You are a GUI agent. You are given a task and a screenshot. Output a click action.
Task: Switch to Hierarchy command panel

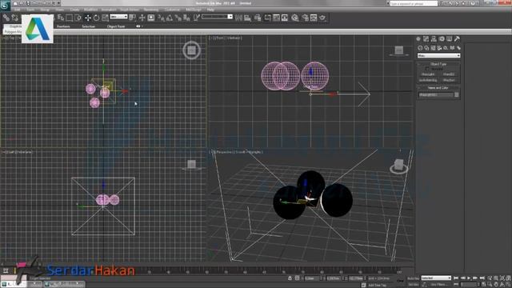coord(434,38)
